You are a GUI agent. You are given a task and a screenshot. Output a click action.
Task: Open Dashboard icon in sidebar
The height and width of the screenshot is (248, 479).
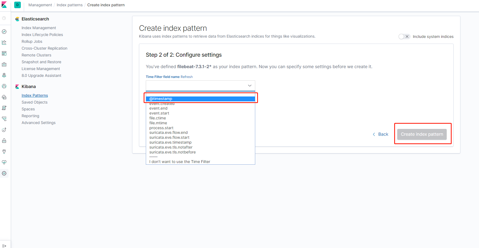[4, 53]
